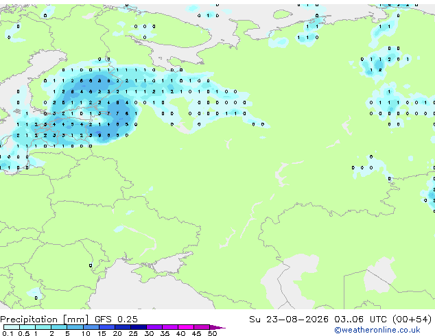Select the legend swatch between 0.5 and 1

[x=27, y=327]
